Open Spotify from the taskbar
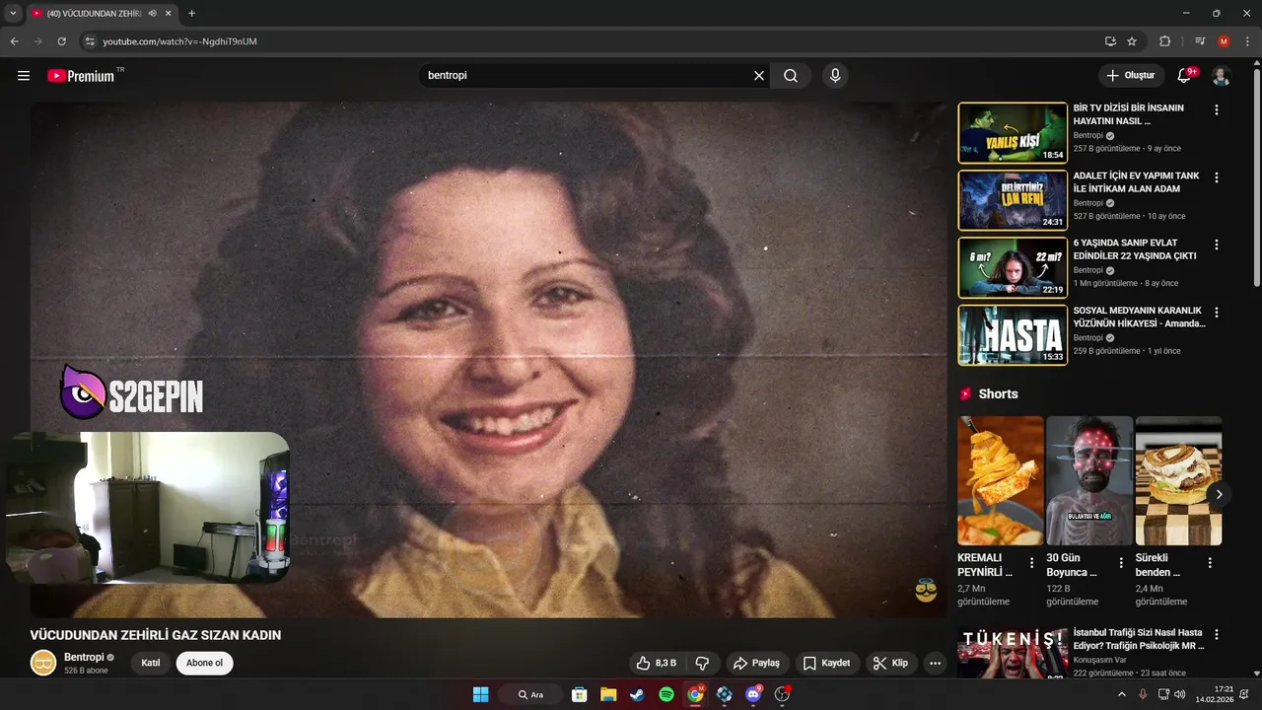This screenshot has width=1262, height=710. pos(666,694)
